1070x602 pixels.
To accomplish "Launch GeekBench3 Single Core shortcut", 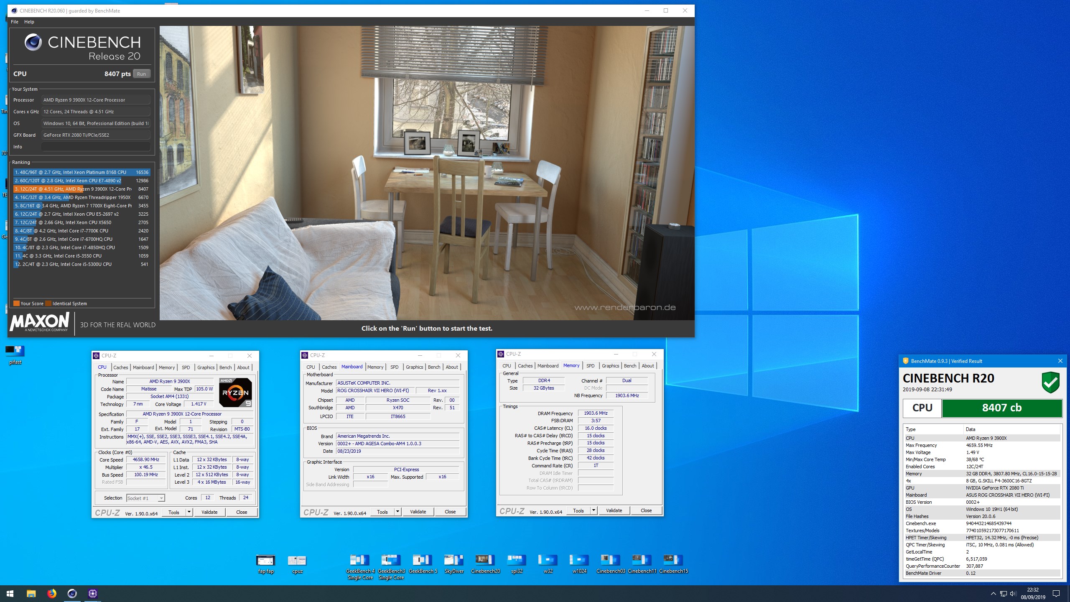I will coord(391,567).
